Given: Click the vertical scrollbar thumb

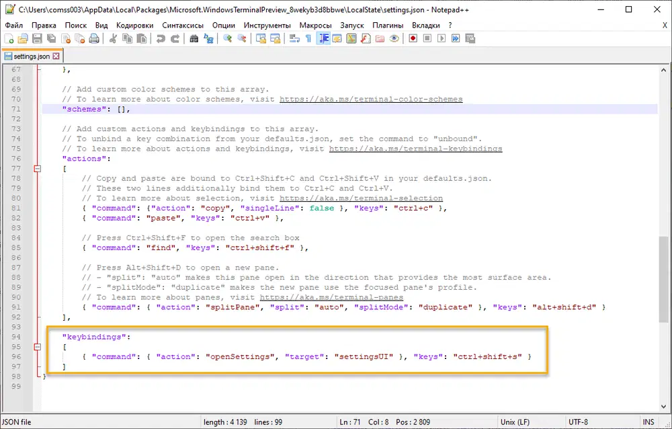Looking at the screenshot, I should pos(665,280).
